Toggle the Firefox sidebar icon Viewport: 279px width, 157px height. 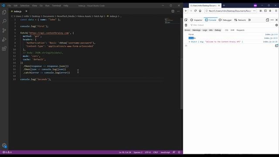coord(265,11)
